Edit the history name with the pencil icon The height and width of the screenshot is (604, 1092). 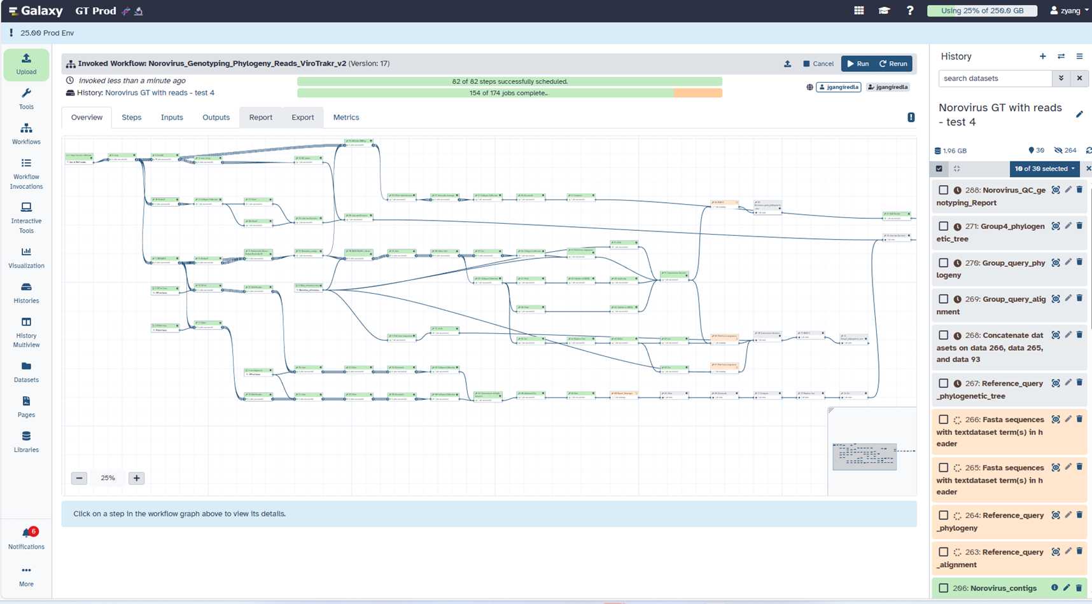1079,114
